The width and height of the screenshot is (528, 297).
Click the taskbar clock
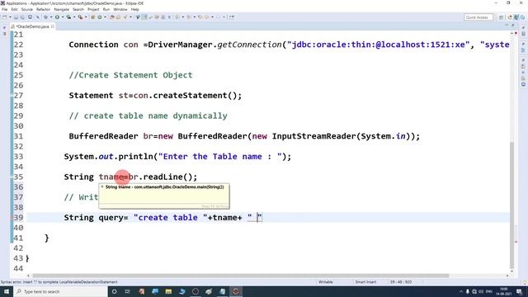pyautogui.click(x=503, y=291)
